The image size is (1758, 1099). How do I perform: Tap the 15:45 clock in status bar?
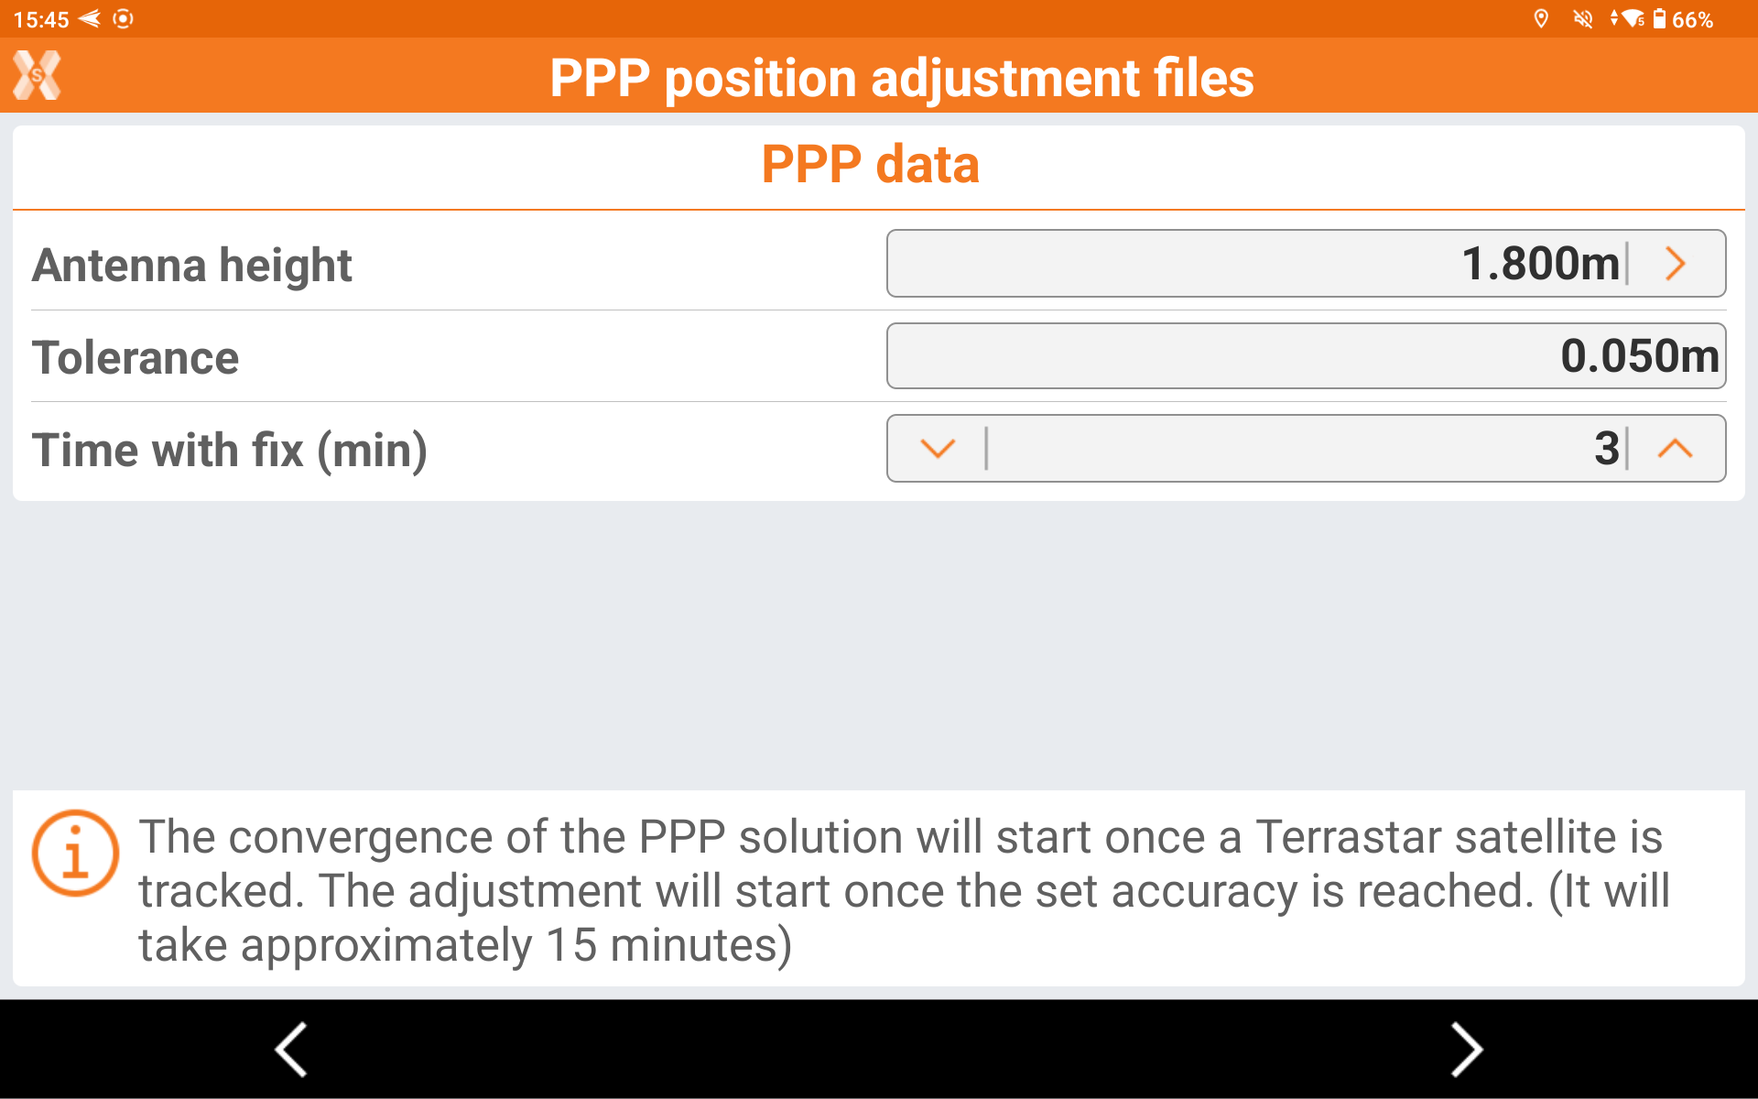click(x=41, y=19)
